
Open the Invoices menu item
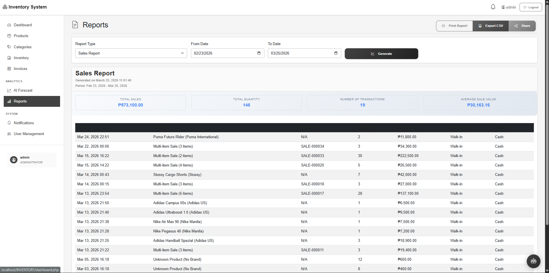click(21, 69)
